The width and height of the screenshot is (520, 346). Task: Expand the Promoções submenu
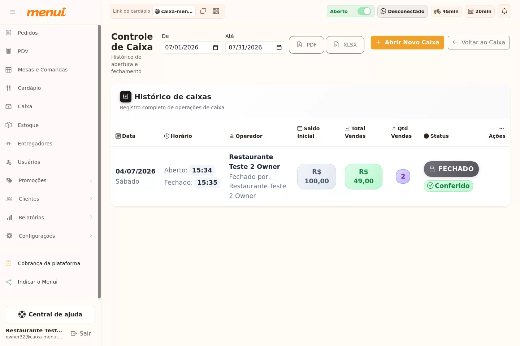(x=91, y=180)
